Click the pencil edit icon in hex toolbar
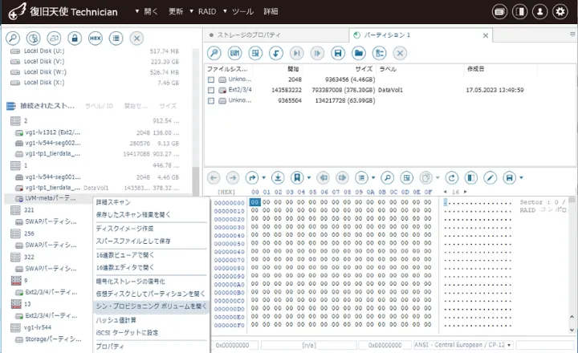The image size is (578, 353). click(490, 178)
